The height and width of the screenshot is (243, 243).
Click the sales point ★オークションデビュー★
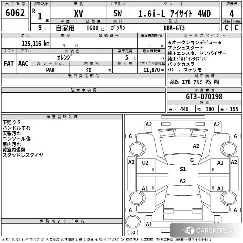point(195,42)
